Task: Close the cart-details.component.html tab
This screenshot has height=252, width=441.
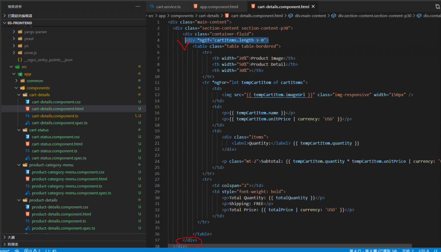Action: [x=313, y=6]
